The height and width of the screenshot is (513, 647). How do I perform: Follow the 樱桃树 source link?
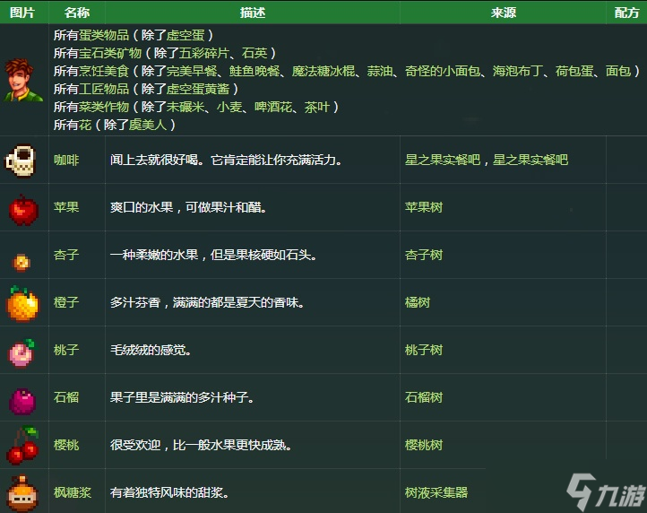424,445
